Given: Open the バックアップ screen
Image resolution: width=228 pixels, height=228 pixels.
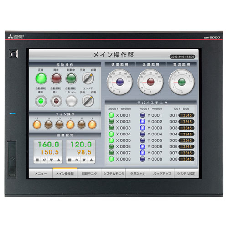Looking at the screenshot, I should (x=162, y=173).
